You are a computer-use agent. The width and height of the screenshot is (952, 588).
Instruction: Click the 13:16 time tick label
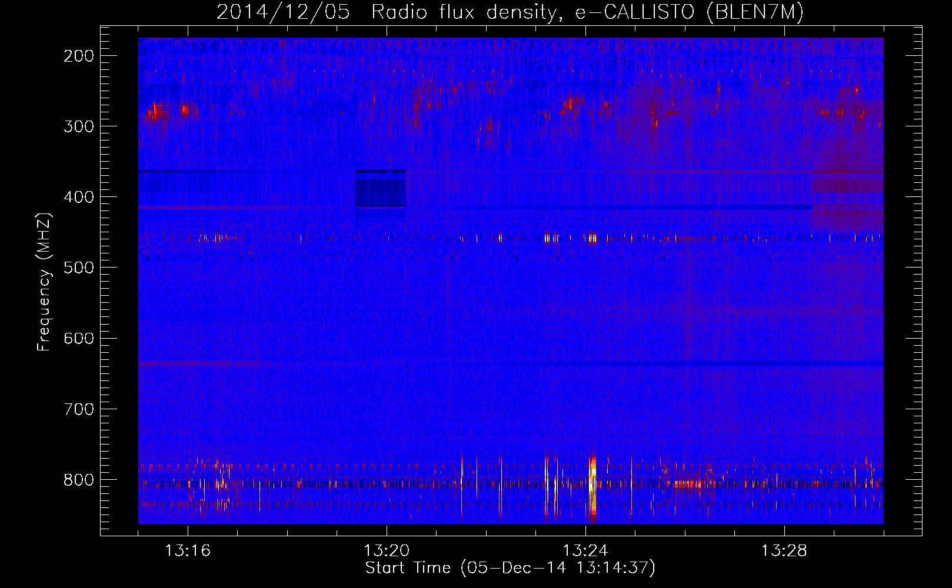click(x=188, y=551)
